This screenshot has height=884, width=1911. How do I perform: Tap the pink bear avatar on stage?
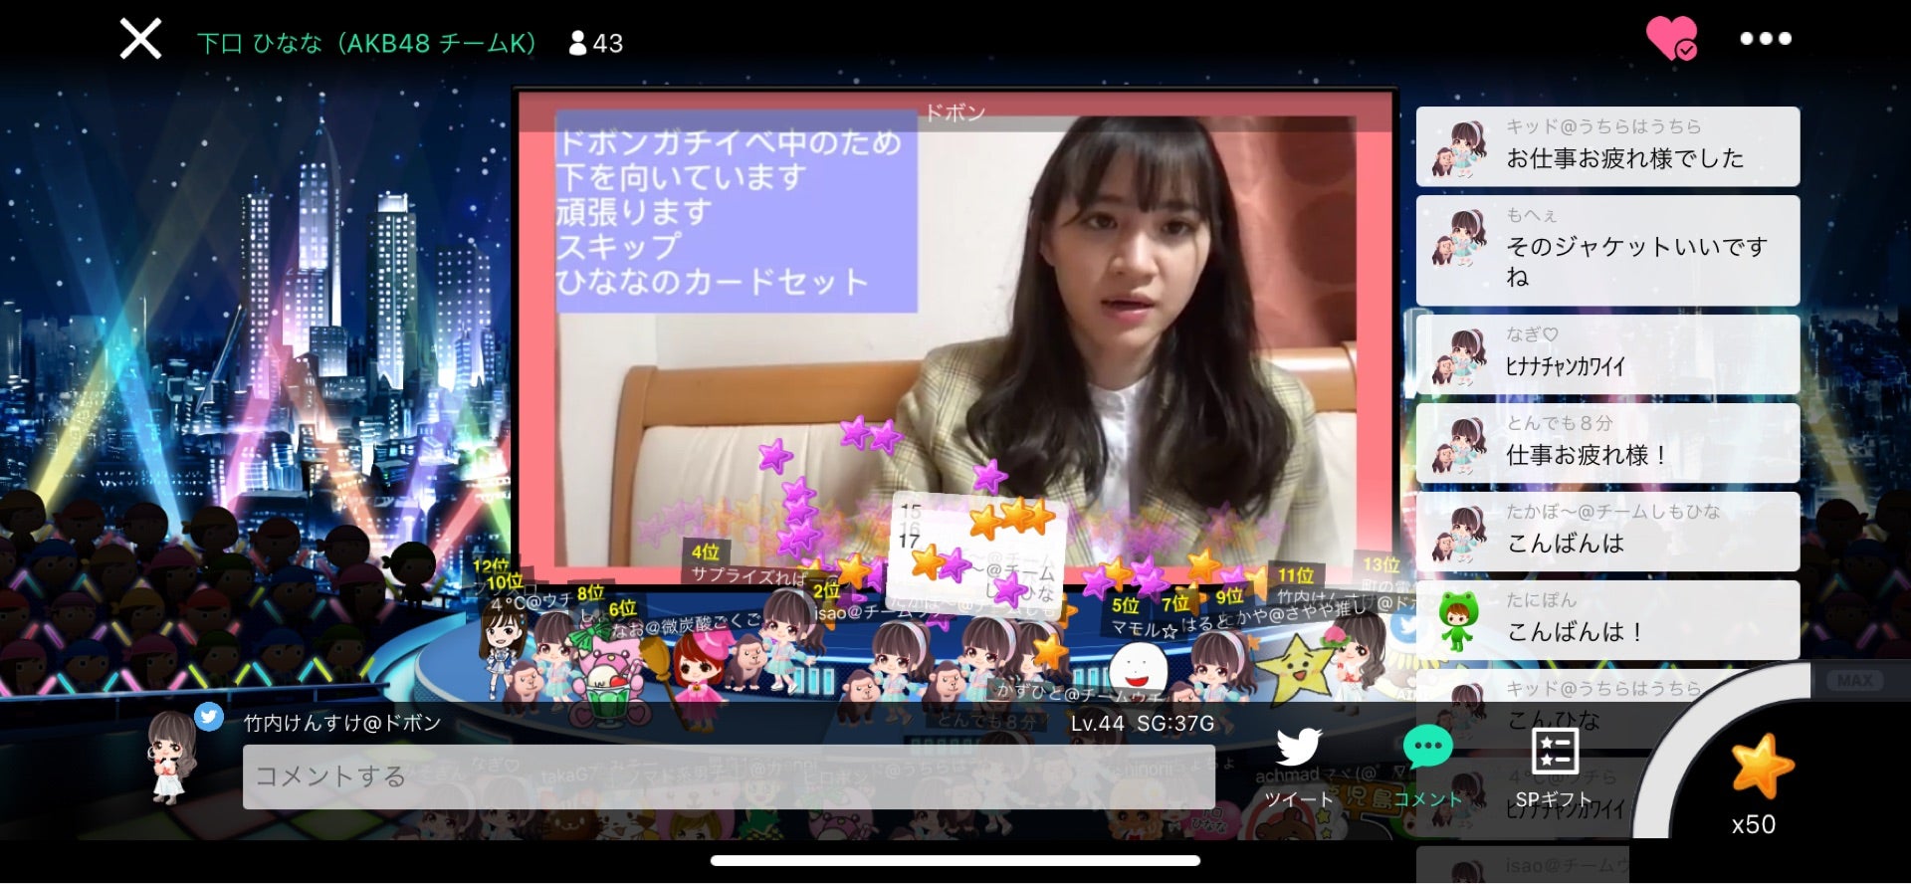tap(608, 683)
